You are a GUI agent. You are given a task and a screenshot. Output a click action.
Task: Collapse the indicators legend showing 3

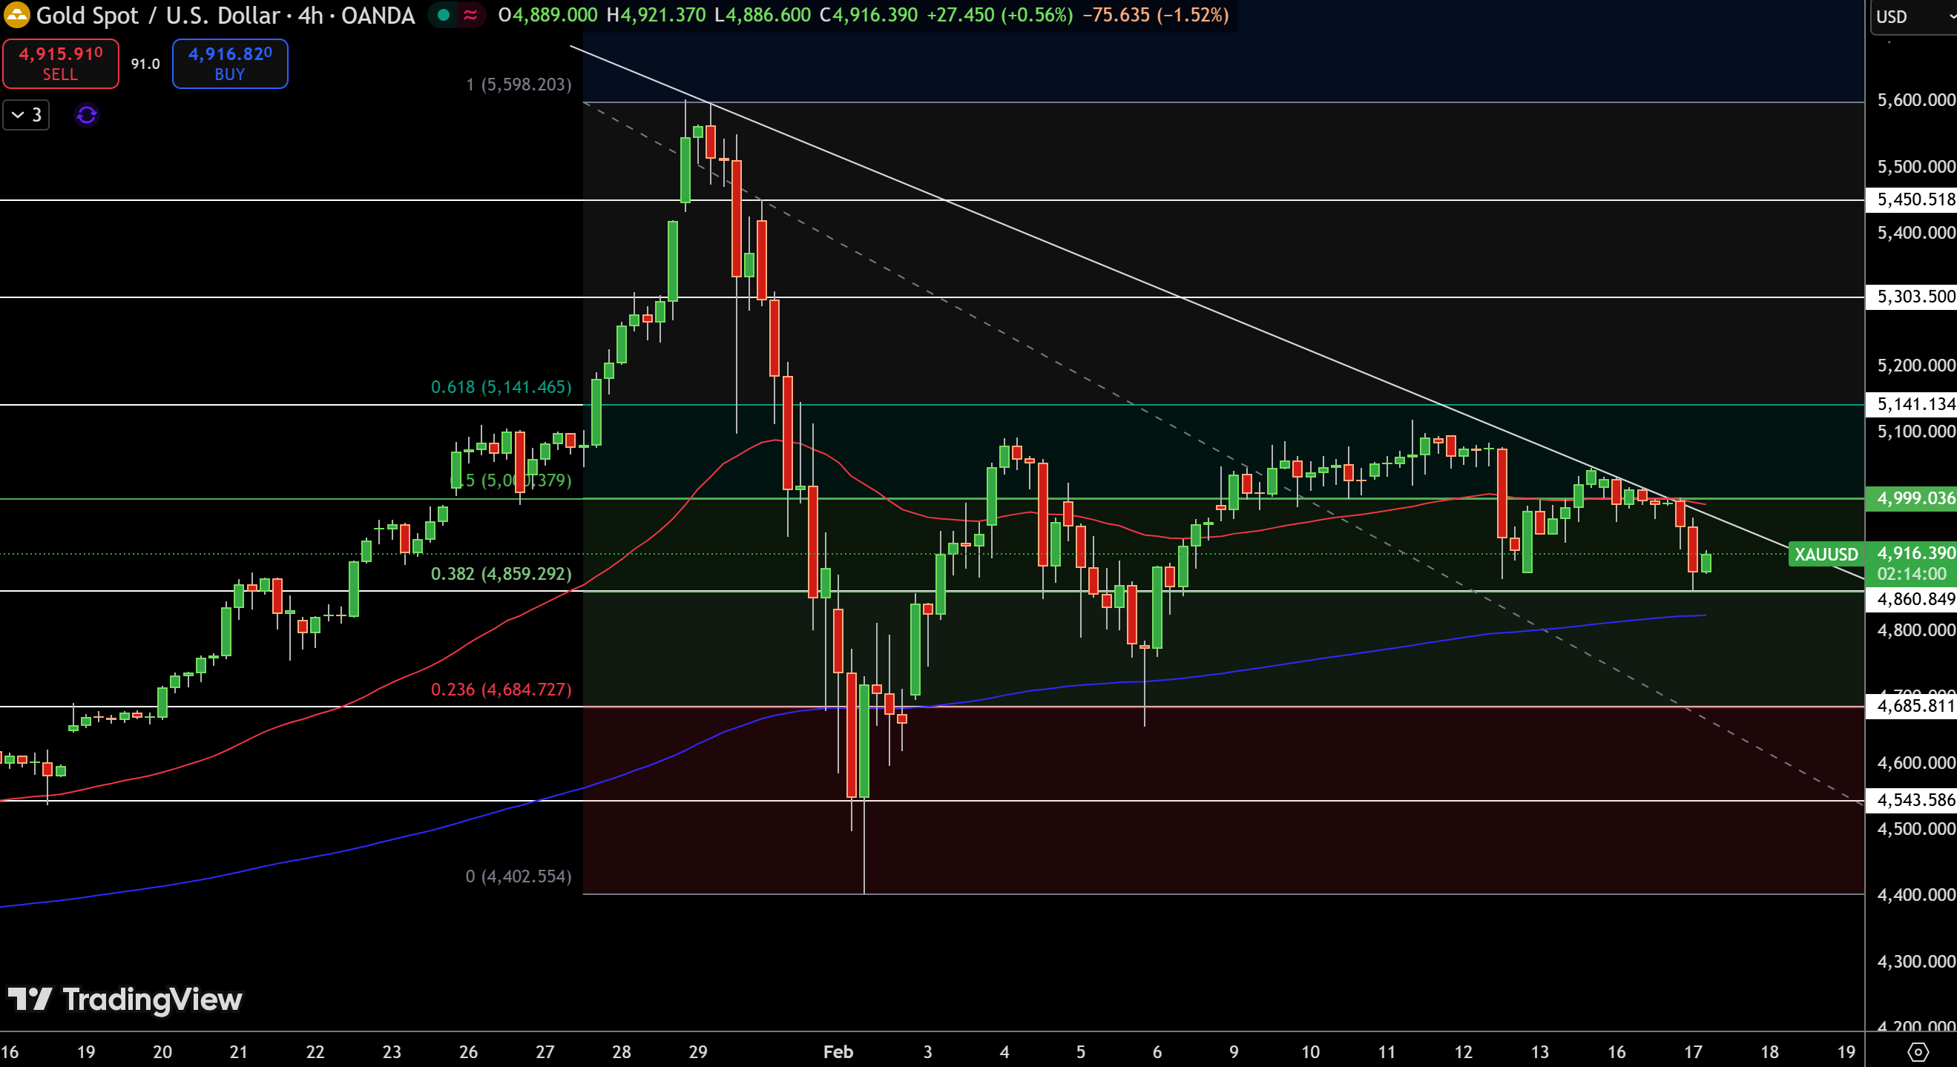coord(27,115)
